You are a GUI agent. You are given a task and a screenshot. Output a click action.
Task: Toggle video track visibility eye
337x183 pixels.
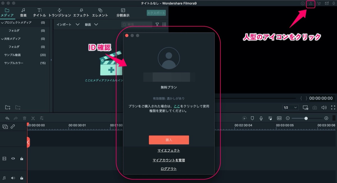click(13, 159)
